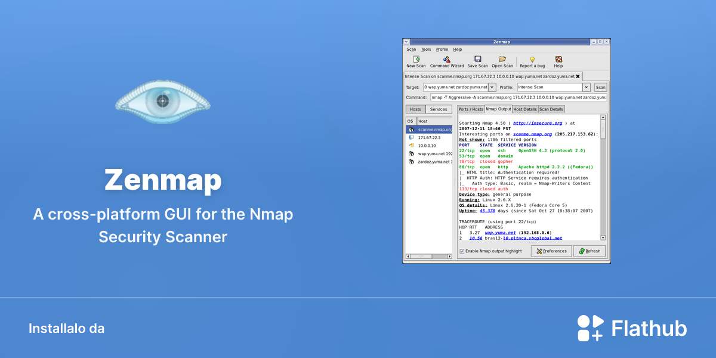Close the Intense Scan tab with X
The width and height of the screenshot is (716, 358).
coord(578,76)
